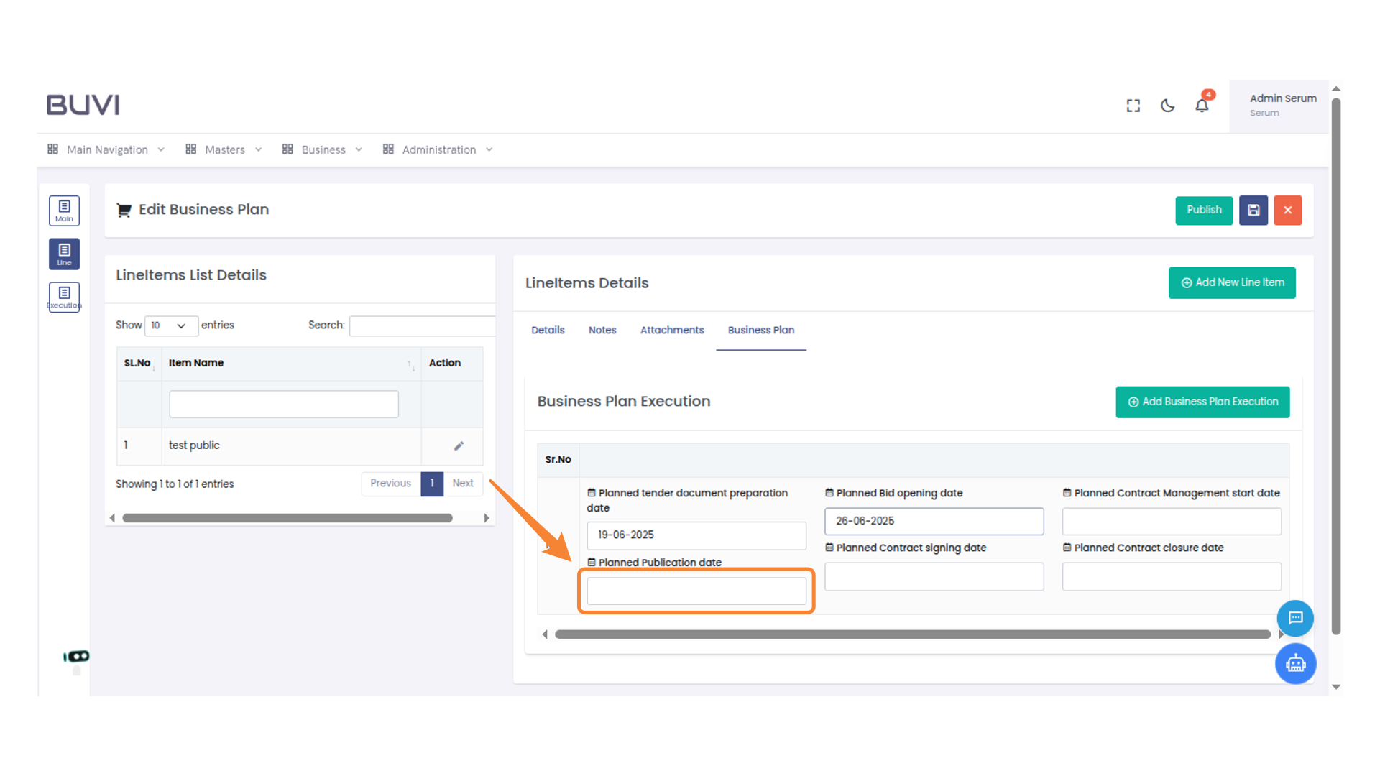The height and width of the screenshot is (776, 1380).
Task: Open the chat message bubble icon
Action: pyautogui.click(x=1295, y=618)
